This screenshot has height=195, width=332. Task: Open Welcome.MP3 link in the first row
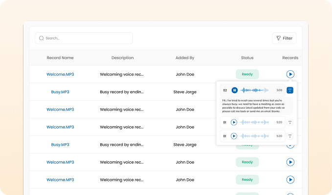tap(60, 74)
